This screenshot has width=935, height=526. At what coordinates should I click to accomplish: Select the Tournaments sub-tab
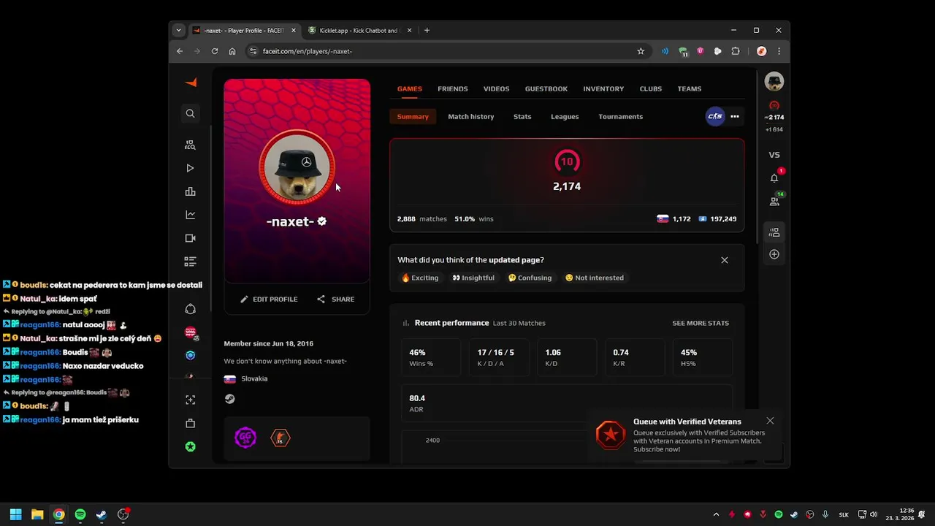(621, 116)
